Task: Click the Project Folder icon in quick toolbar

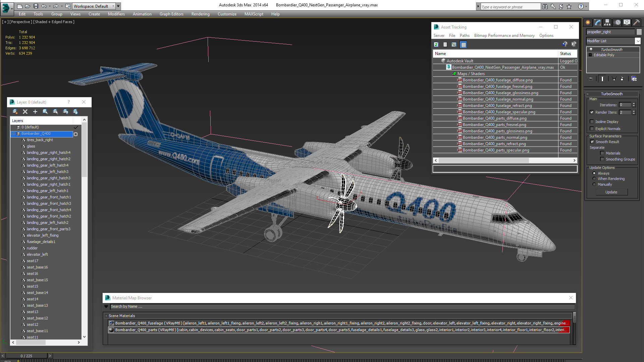Action: pyautogui.click(x=68, y=6)
